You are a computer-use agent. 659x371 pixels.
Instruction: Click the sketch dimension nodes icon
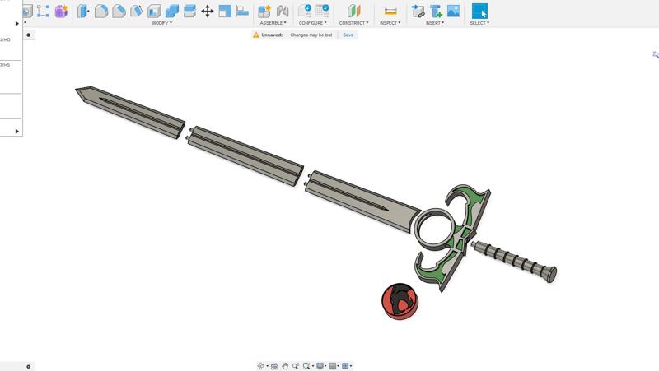pos(43,12)
